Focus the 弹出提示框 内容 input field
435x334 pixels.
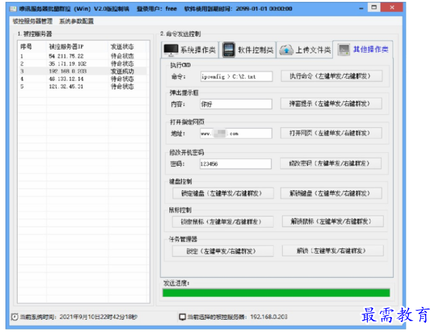[x=236, y=104]
